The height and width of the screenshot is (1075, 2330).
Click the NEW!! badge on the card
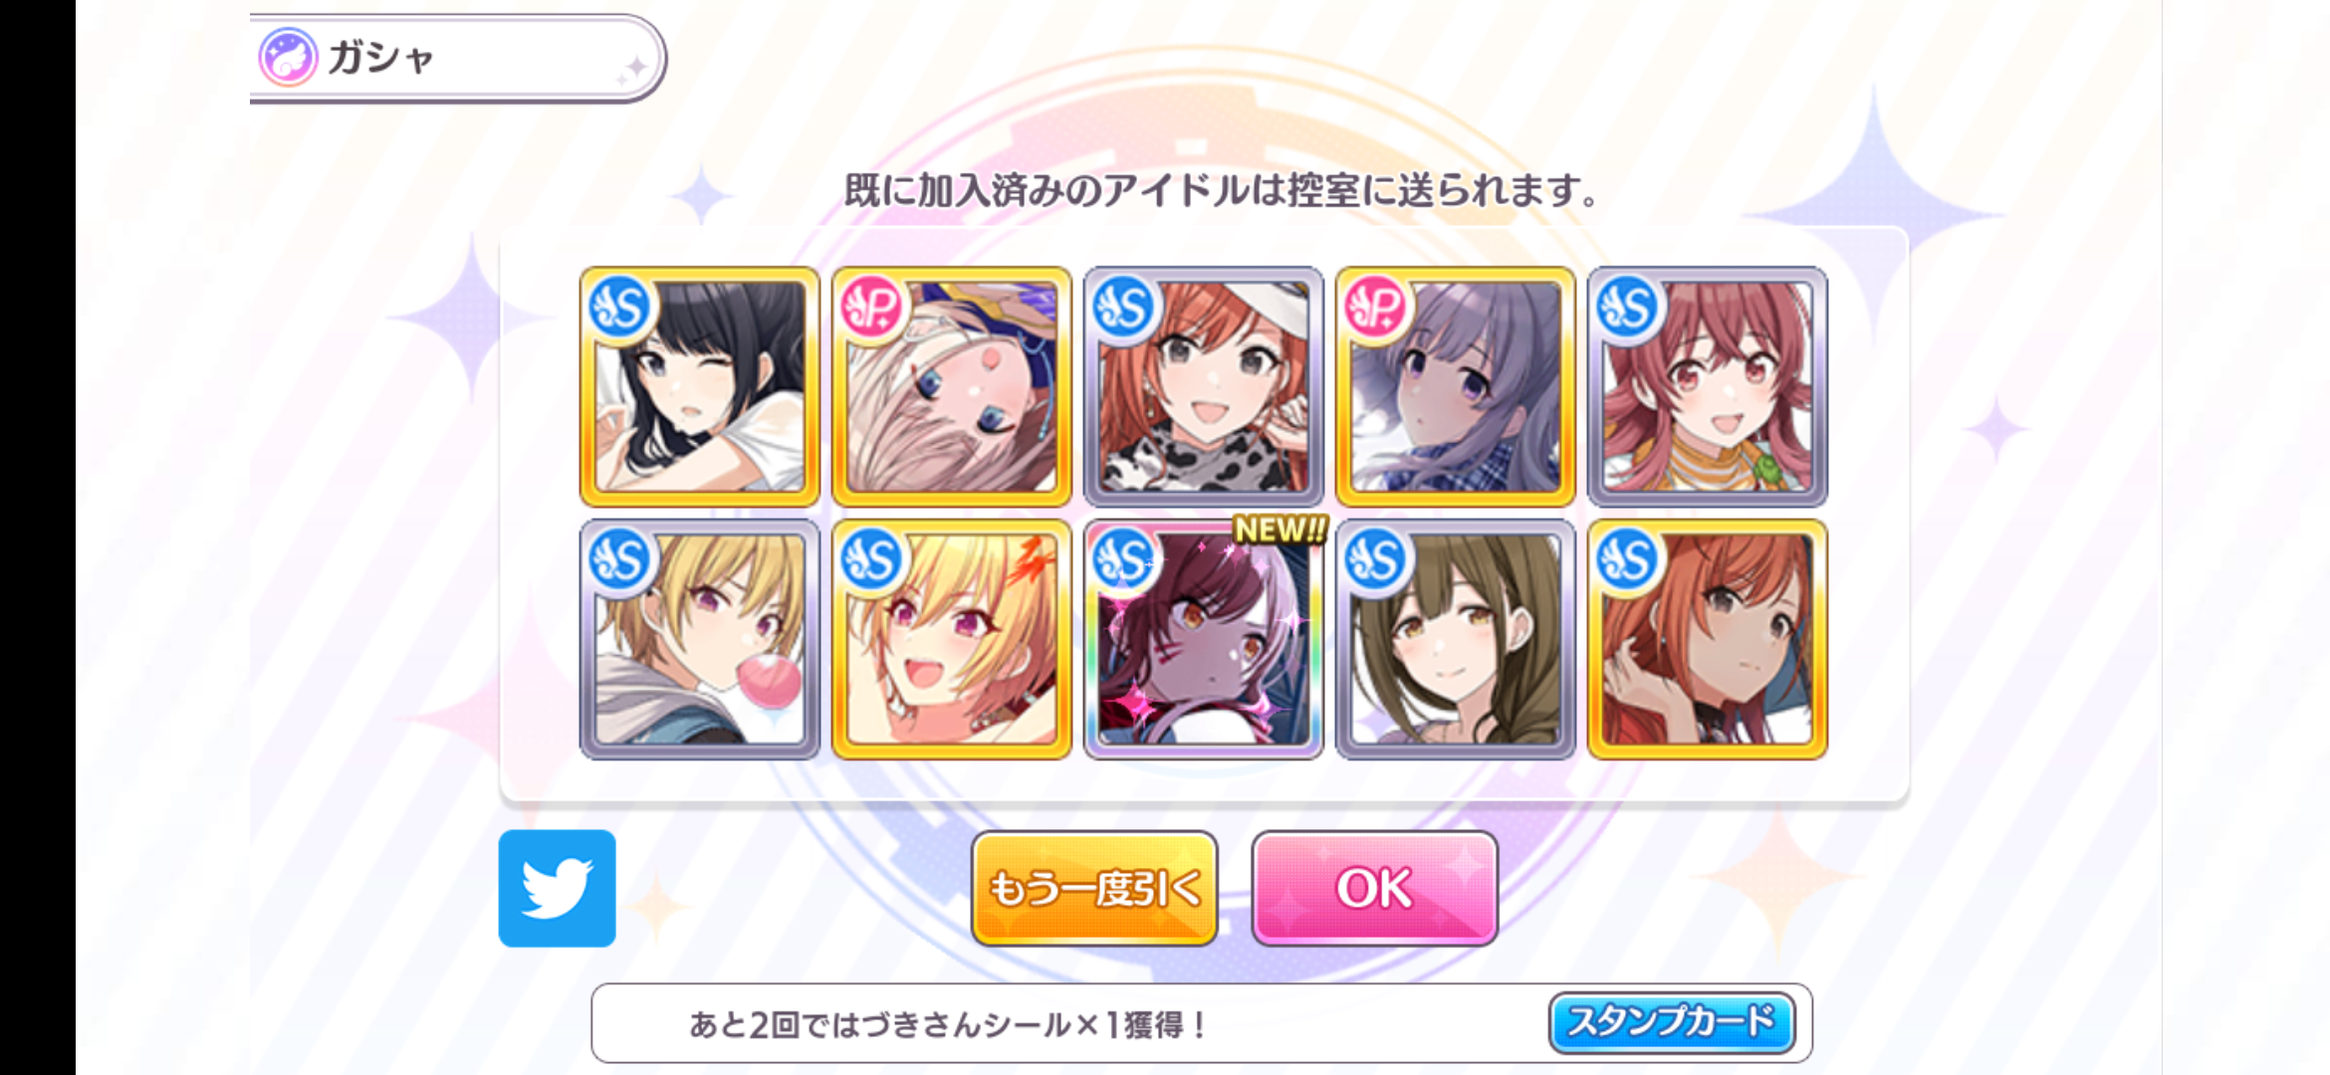(x=1280, y=530)
